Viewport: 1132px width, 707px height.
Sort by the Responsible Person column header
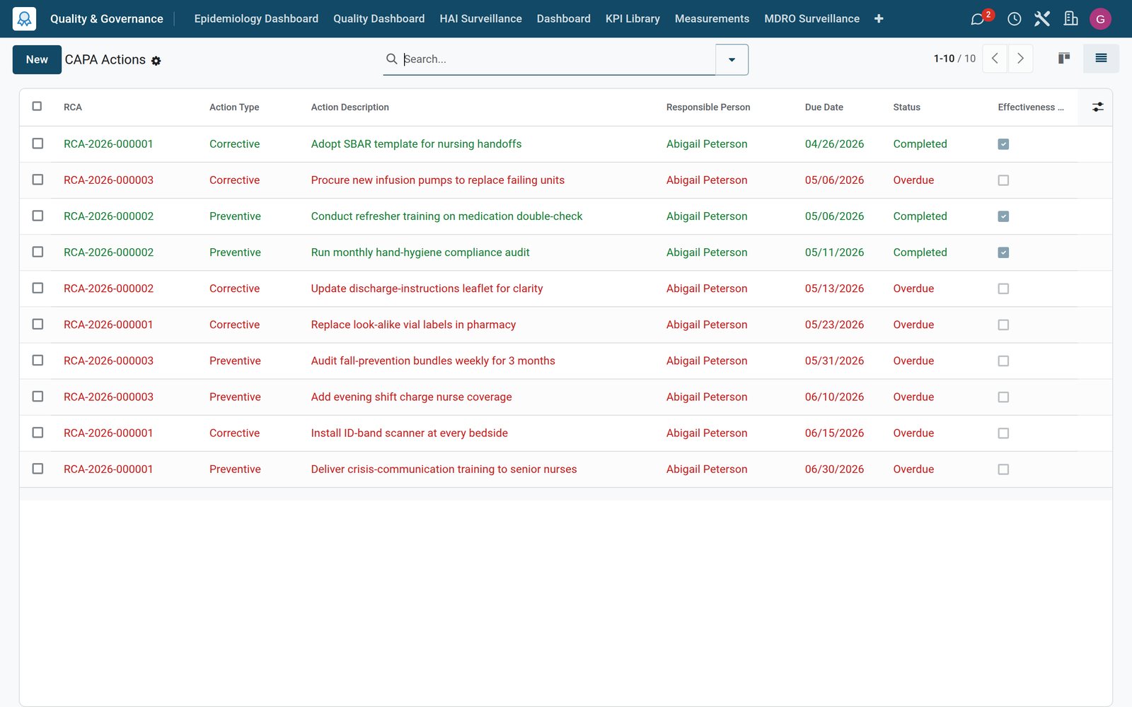(708, 107)
